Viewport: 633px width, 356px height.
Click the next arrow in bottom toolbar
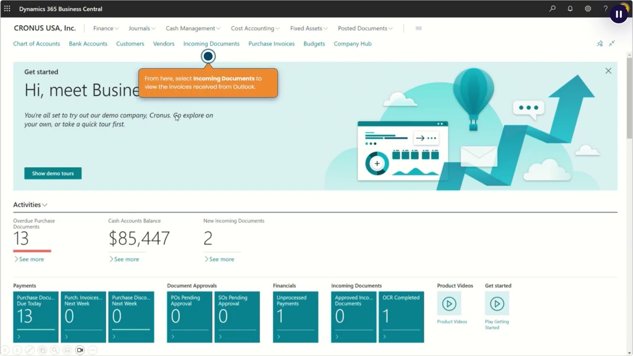coord(17,350)
